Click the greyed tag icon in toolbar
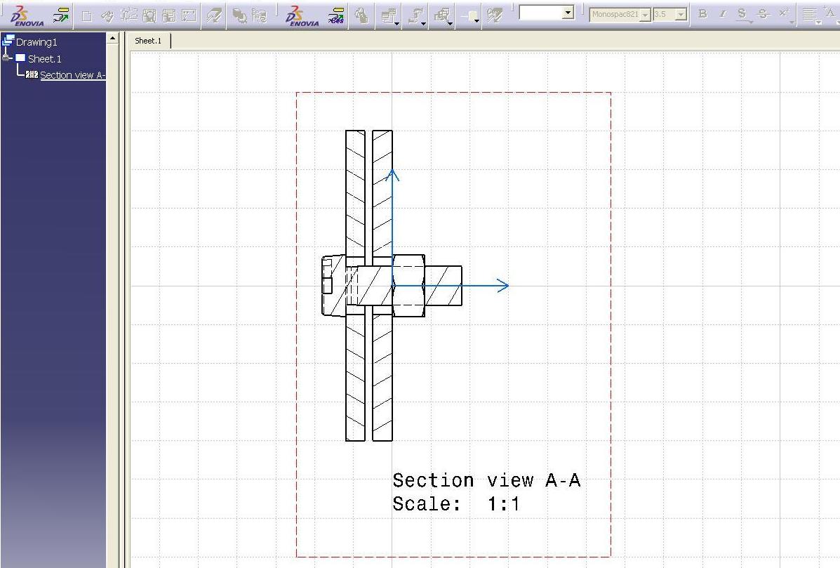 click(x=107, y=16)
